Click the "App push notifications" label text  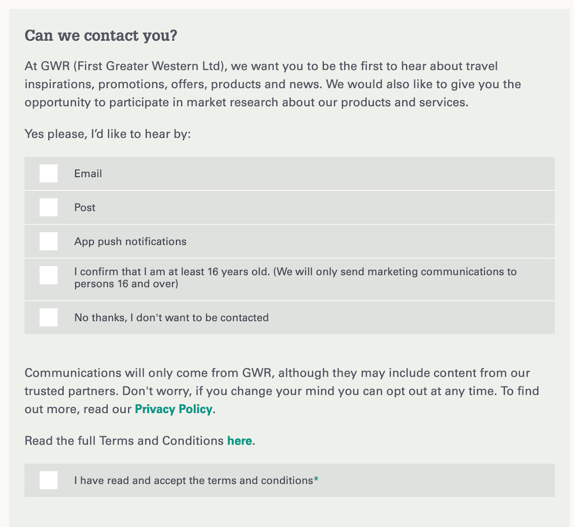(x=130, y=241)
